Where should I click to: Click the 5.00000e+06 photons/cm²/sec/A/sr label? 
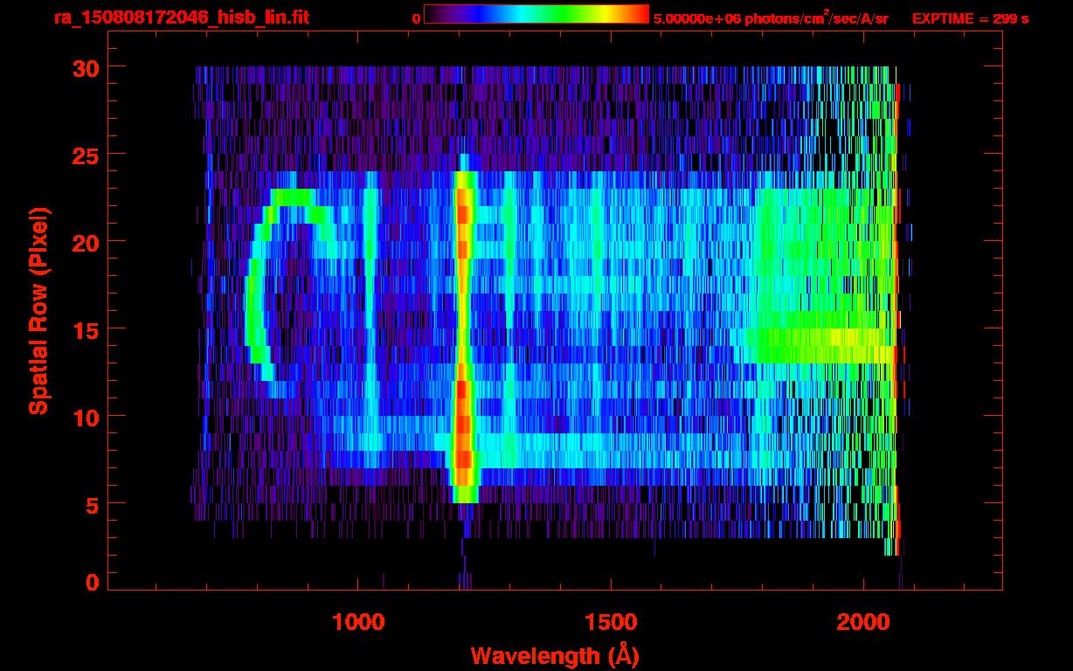(x=771, y=17)
